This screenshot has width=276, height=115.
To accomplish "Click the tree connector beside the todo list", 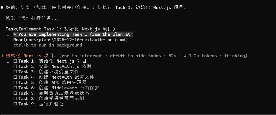I will (x=7, y=61).
